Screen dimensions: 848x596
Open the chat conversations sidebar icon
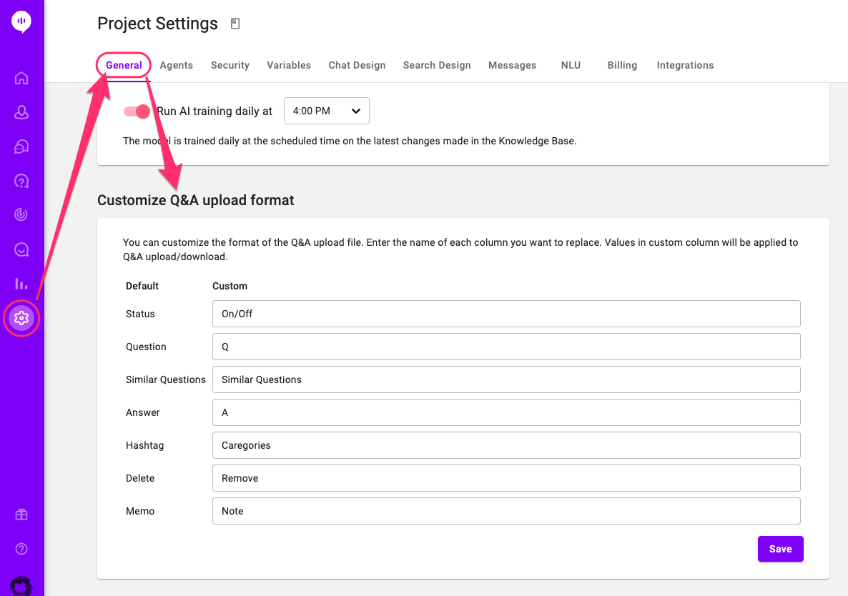(21, 146)
